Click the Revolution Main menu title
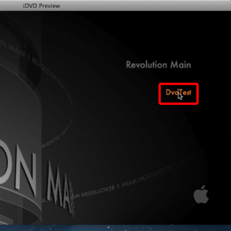231x231 pixels. (158, 65)
